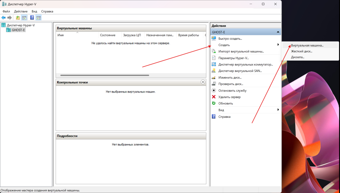340x193 pixels.
Task: Collapse the GHOST-E actions section arrow
Action: click(278, 32)
